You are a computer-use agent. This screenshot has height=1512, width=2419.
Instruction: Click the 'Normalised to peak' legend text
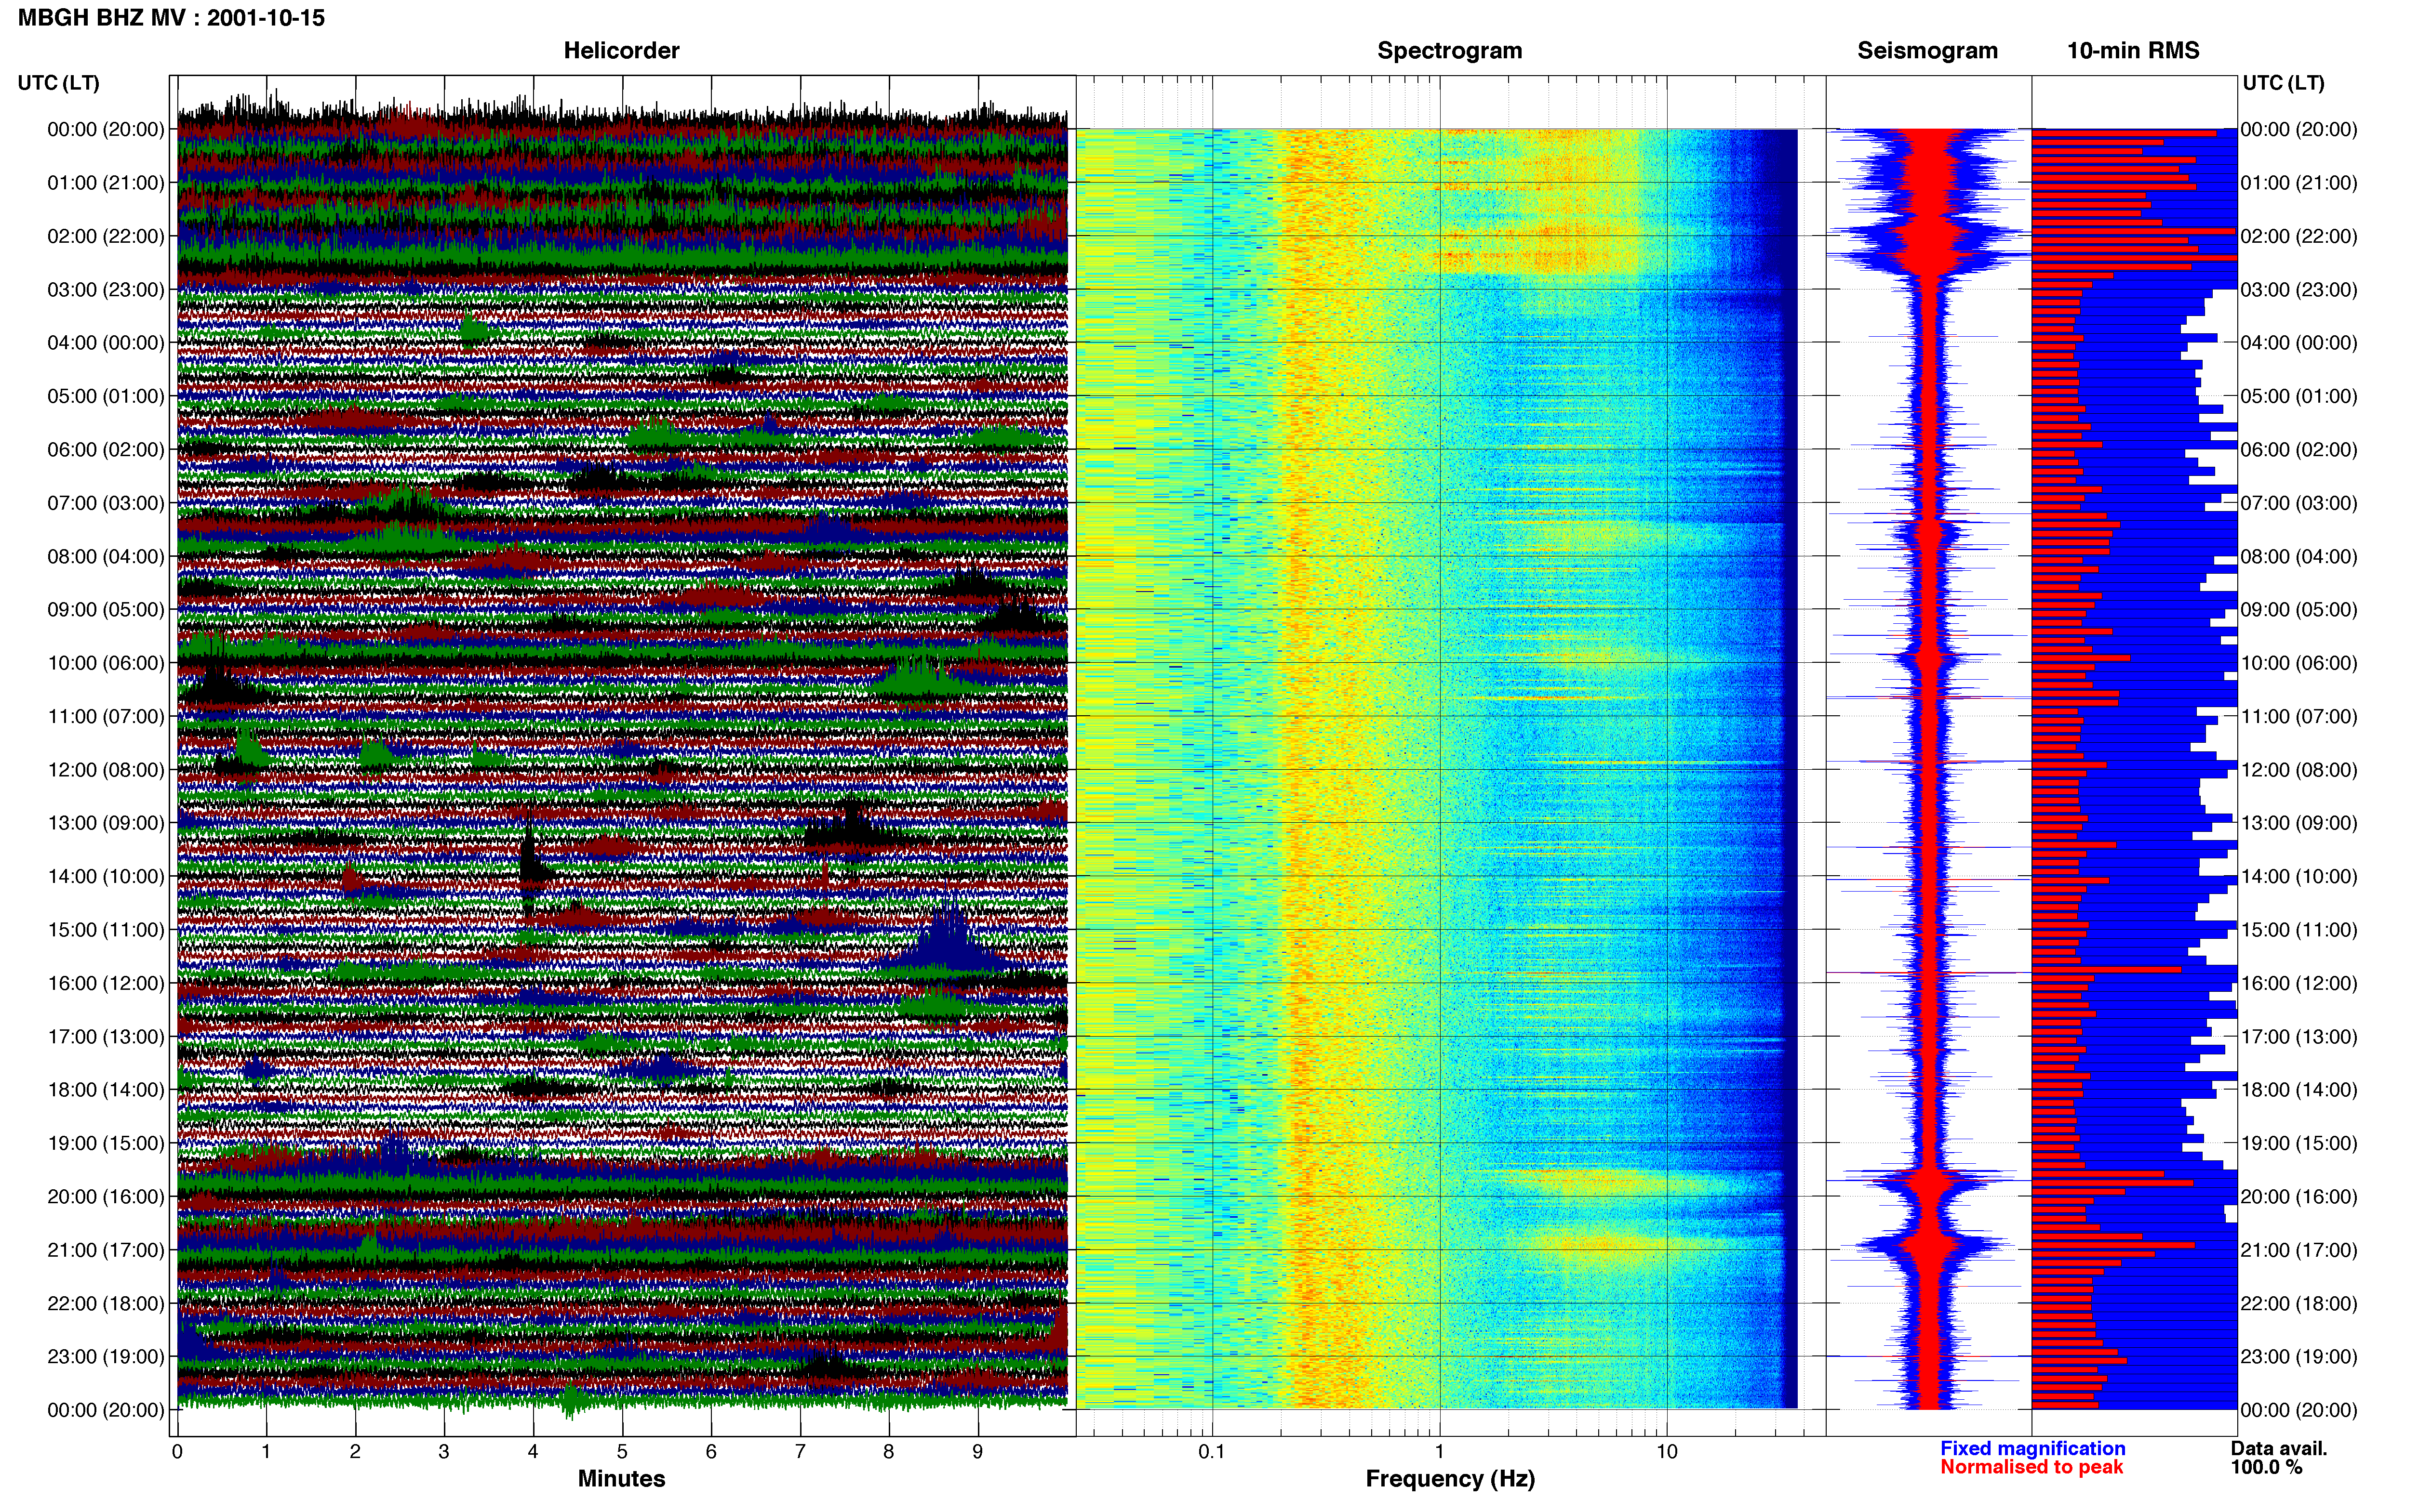coord(2031,1467)
